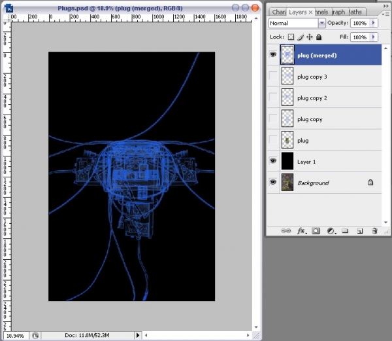Collapse panel with double-arrow icon

[386, 6]
